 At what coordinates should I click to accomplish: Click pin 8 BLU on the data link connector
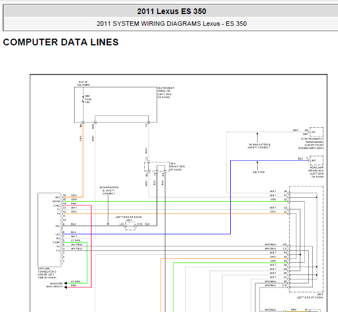click(x=70, y=232)
